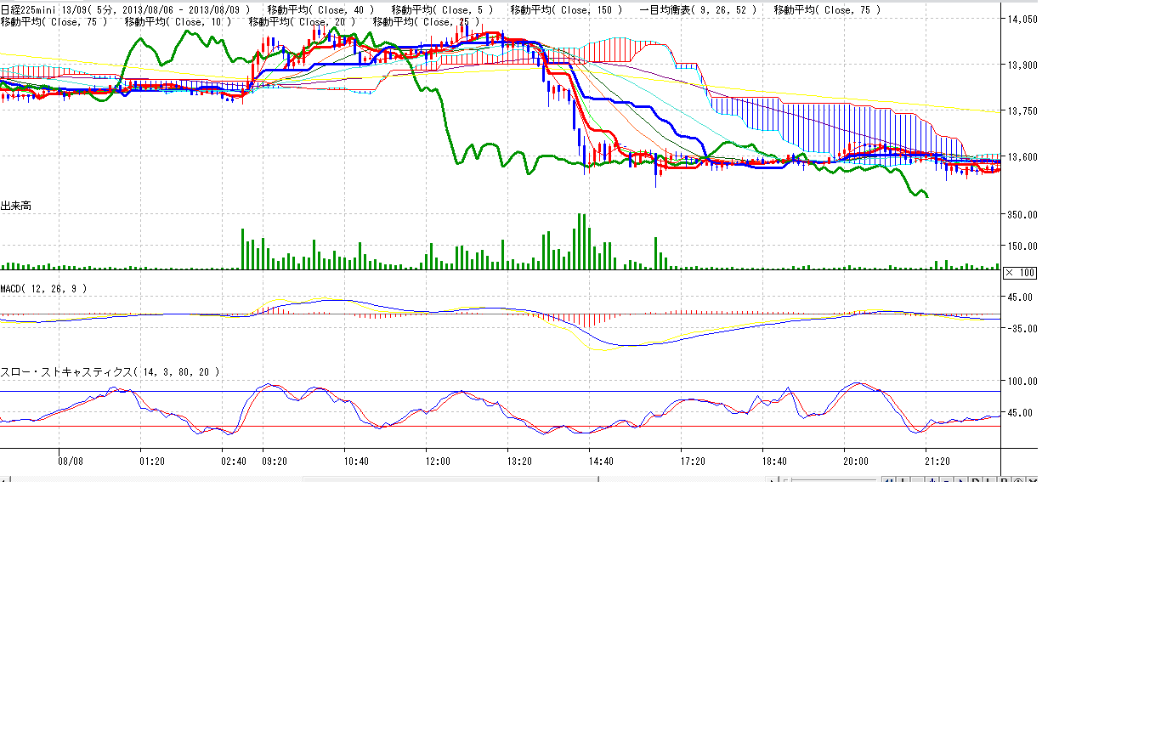Click the circle icon in bottom-right toolbar
Screen dimensions: 1161x753
1018,481
